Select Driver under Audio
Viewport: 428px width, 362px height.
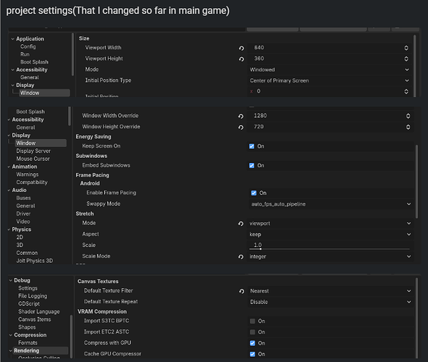point(23,214)
